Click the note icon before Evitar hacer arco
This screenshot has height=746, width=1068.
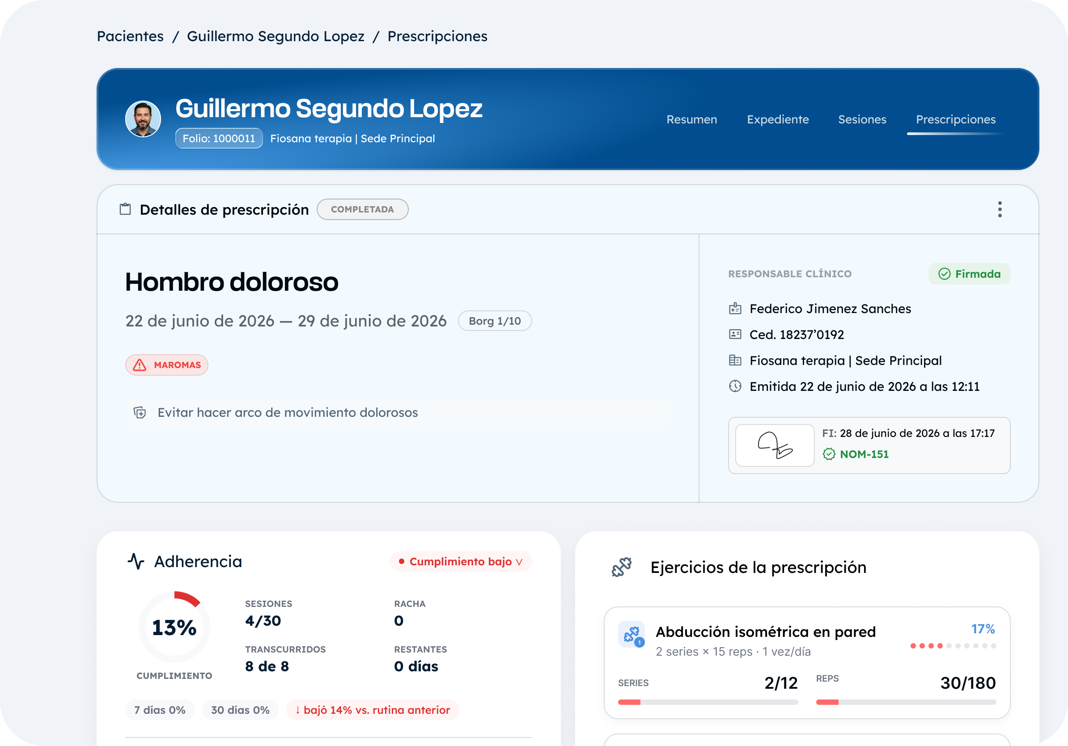[140, 412]
